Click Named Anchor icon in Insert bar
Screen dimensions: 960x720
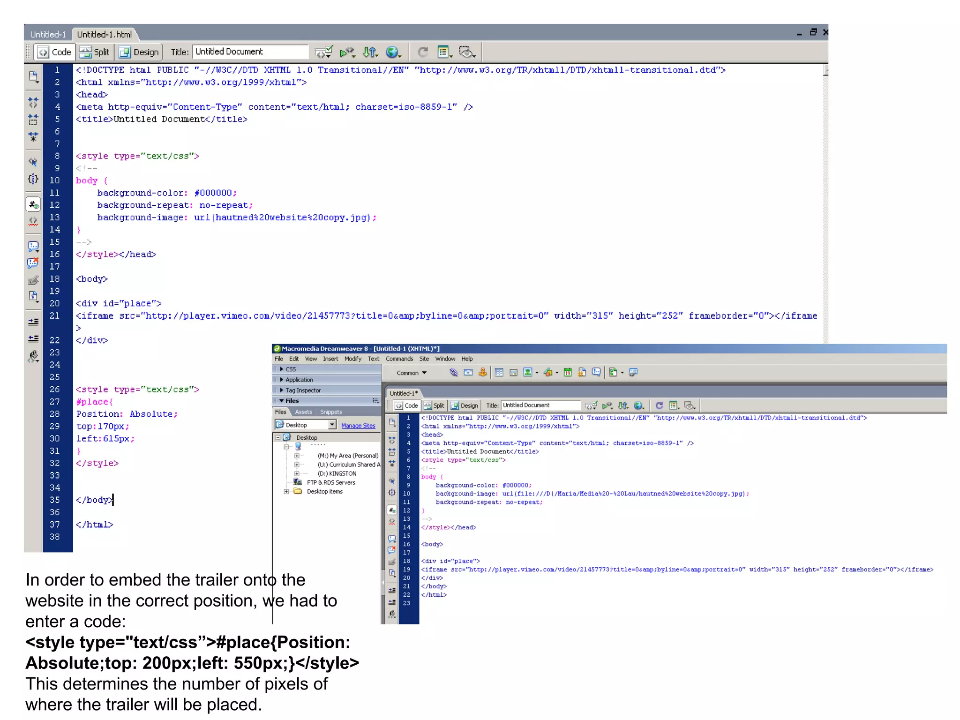pos(482,373)
